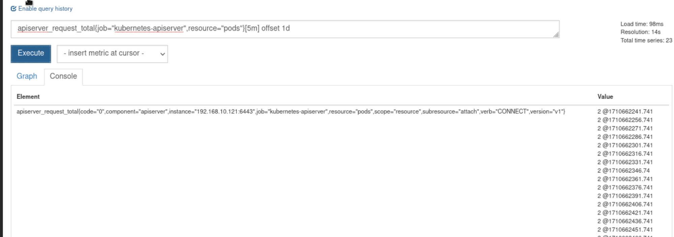Select the value at timestamp 1710662241.741
This screenshot has width=674, height=237.
click(625, 111)
